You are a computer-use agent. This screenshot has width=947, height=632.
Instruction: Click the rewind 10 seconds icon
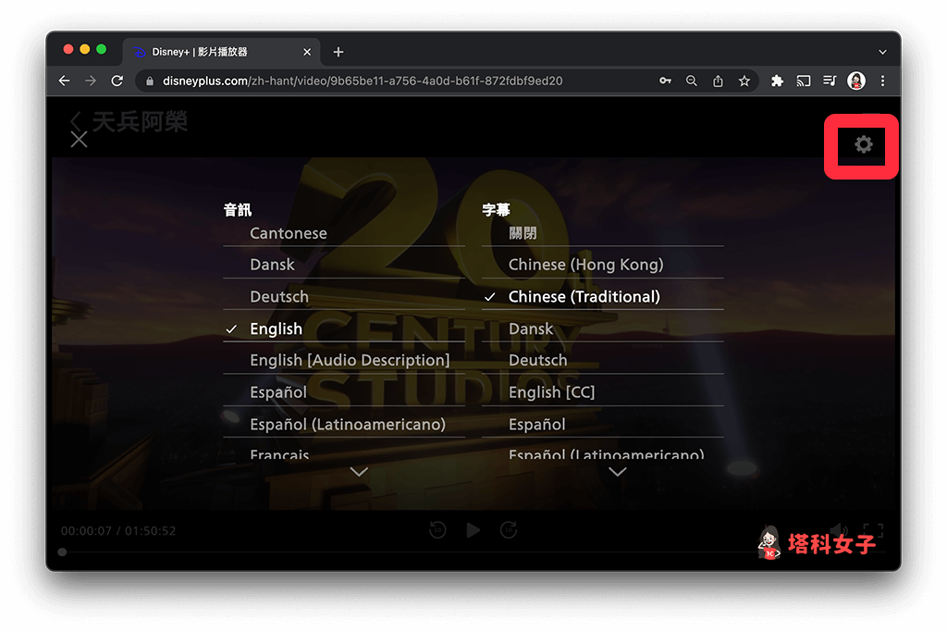point(437,529)
